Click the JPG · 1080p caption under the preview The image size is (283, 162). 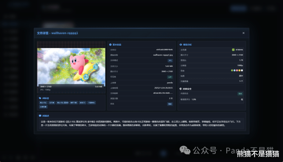(45, 90)
